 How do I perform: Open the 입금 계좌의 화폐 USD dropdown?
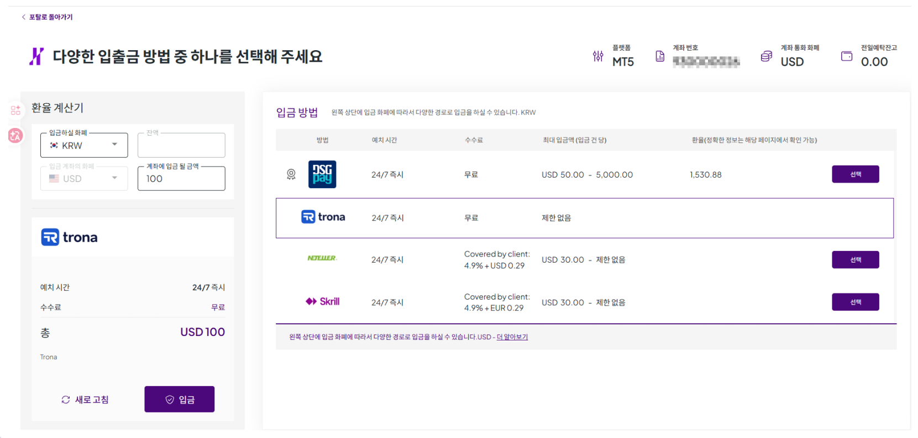point(84,179)
